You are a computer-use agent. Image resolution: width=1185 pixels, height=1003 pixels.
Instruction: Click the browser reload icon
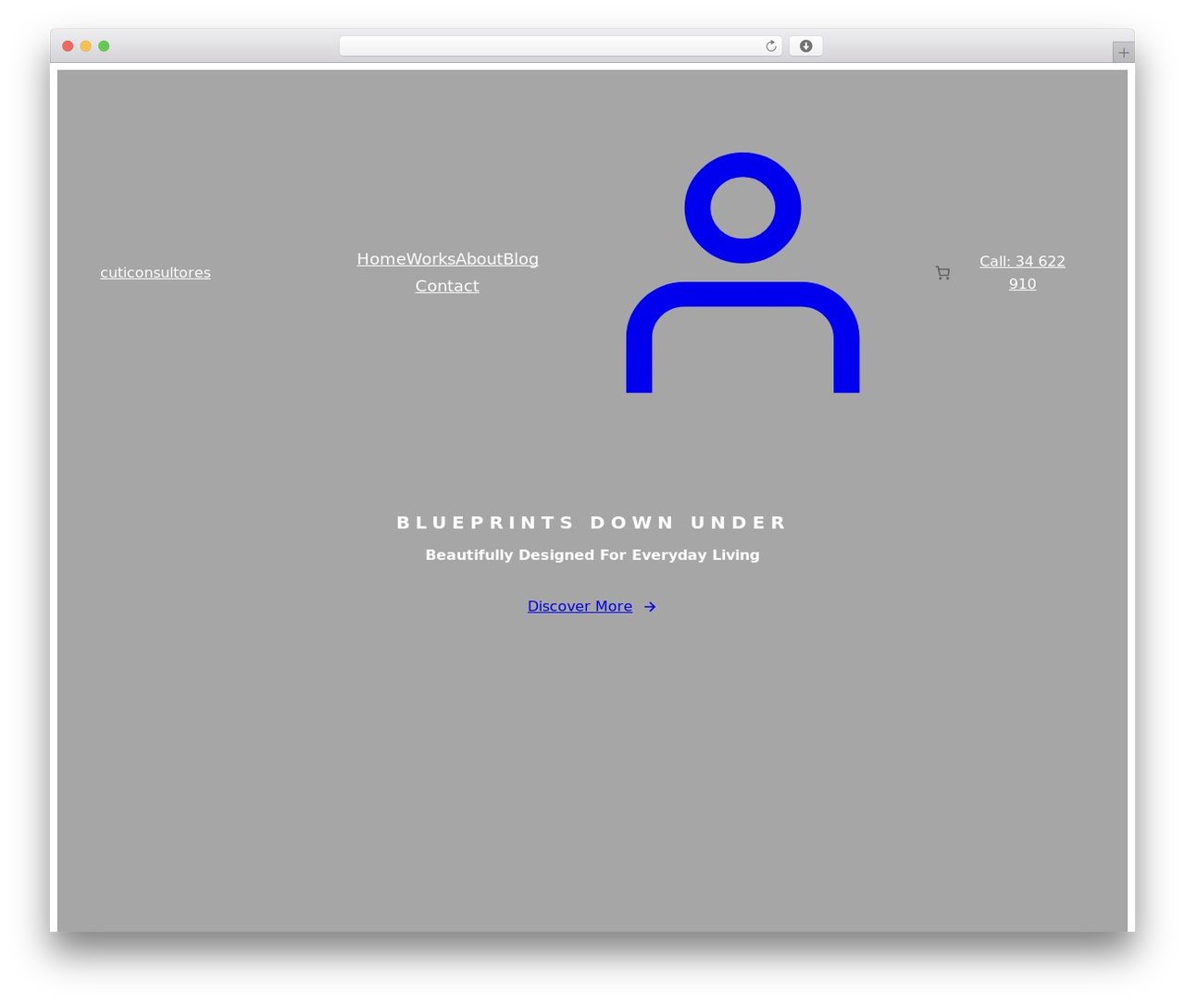pyautogui.click(x=771, y=46)
